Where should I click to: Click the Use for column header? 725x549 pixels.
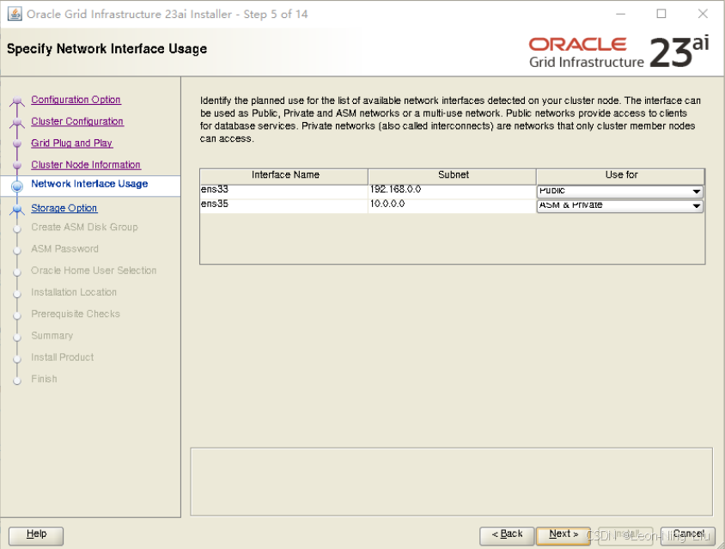click(x=620, y=176)
